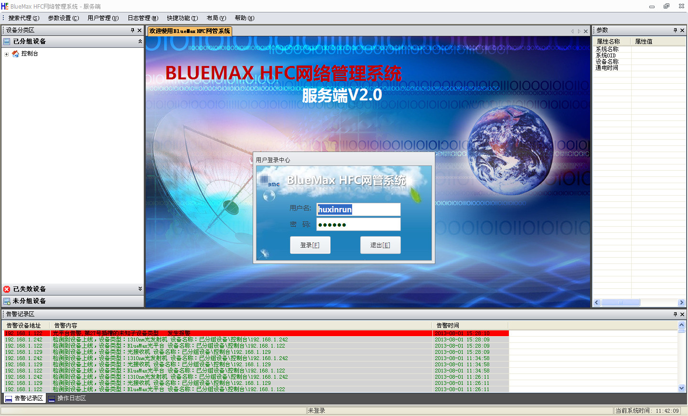Click the 控制台 house icon
Image resolution: width=688 pixels, height=416 pixels.
(15, 54)
